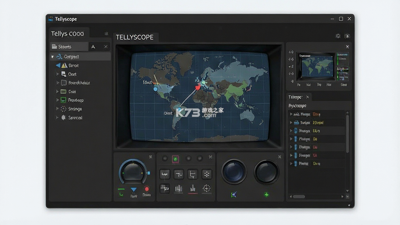Select the empty square outline icon tree row
400x225 pixels.
(x=80, y=83)
